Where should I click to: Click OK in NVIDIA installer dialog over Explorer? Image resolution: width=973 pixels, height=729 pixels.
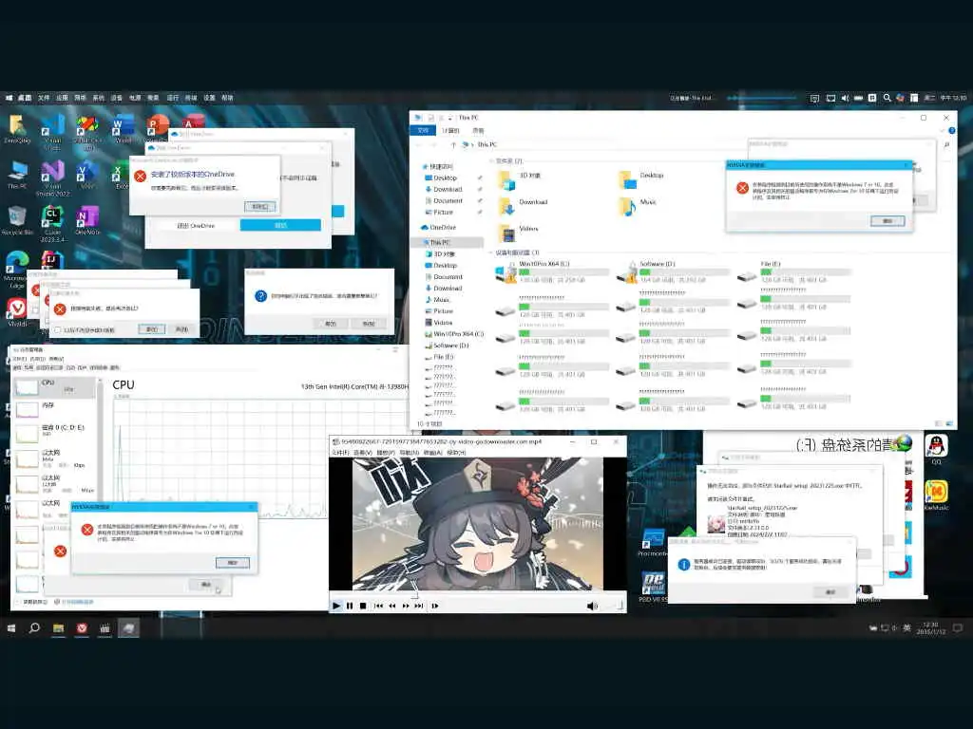pos(887,220)
